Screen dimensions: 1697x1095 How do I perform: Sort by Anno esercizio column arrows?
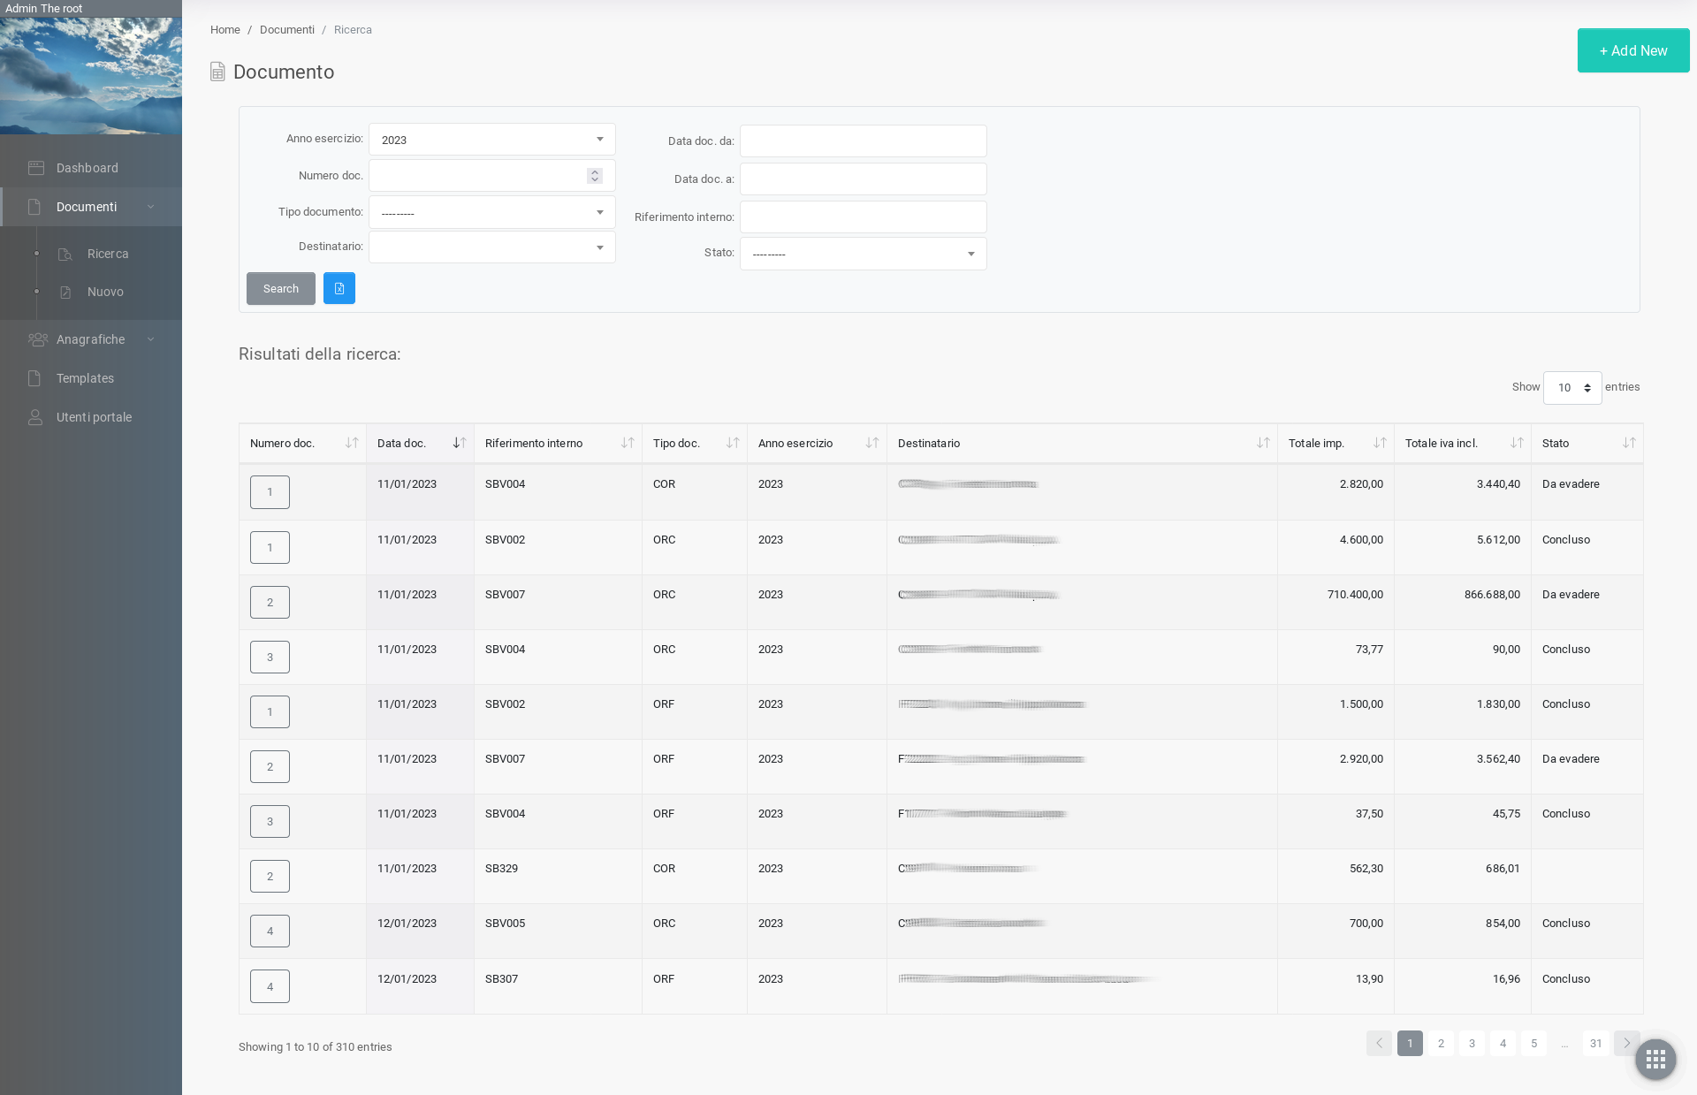click(872, 443)
